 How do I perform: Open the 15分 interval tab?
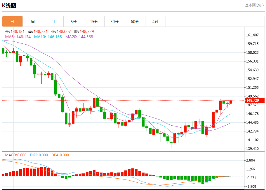click(x=94, y=22)
